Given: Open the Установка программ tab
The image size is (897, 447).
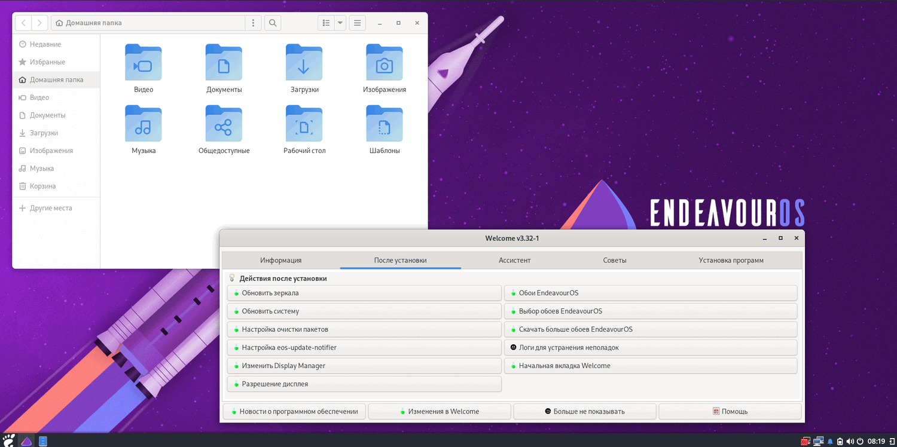Looking at the screenshot, I should [x=731, y=261].
